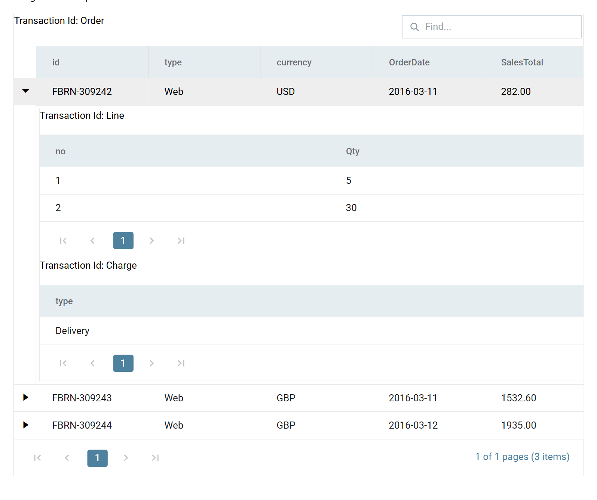The height and width of the screenshot is (500, 597).
Task: Focus the Find search field
Action: 492,27
